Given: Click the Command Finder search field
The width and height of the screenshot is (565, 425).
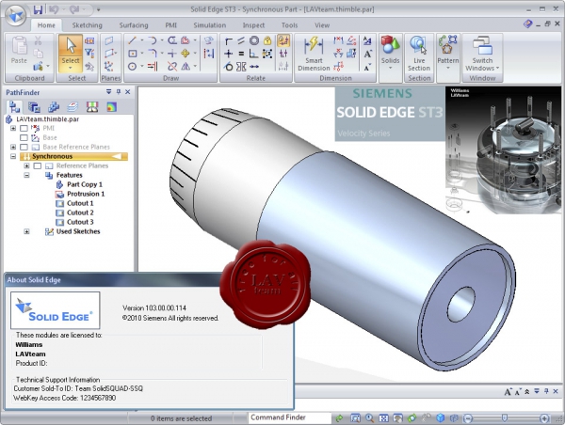Looking at the screenshot, I should tap(289, 417).
